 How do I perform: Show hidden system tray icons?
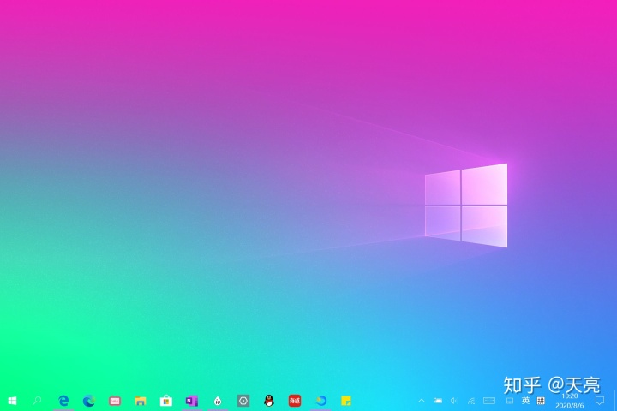422,401
